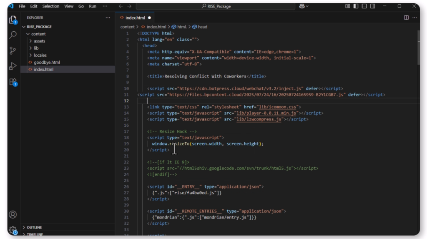Select index.html in the explorer tree

(68, 69)
